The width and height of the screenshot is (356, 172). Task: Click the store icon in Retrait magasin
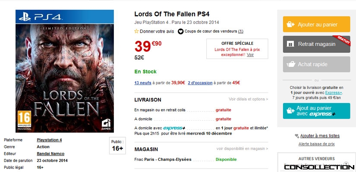point(290,44)
